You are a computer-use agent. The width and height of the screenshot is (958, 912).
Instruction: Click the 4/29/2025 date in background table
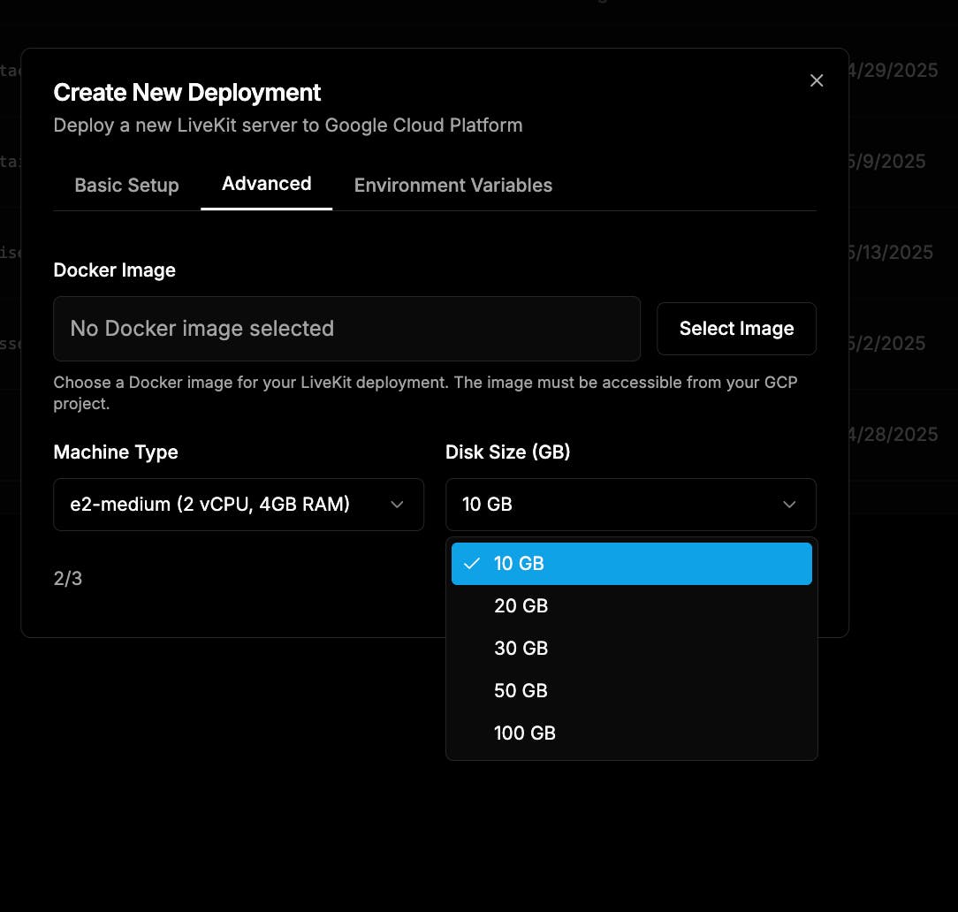[x=893, y=70]
